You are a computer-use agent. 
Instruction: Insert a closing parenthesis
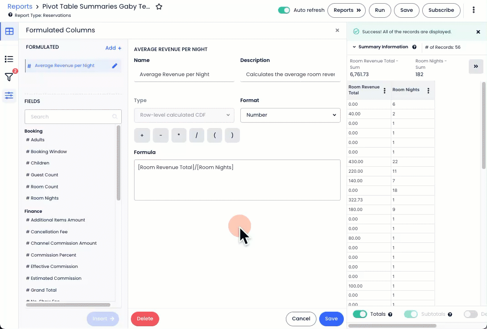(232, 135)
